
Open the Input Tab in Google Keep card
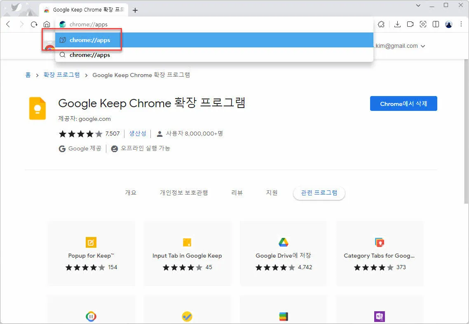point(187,254)
